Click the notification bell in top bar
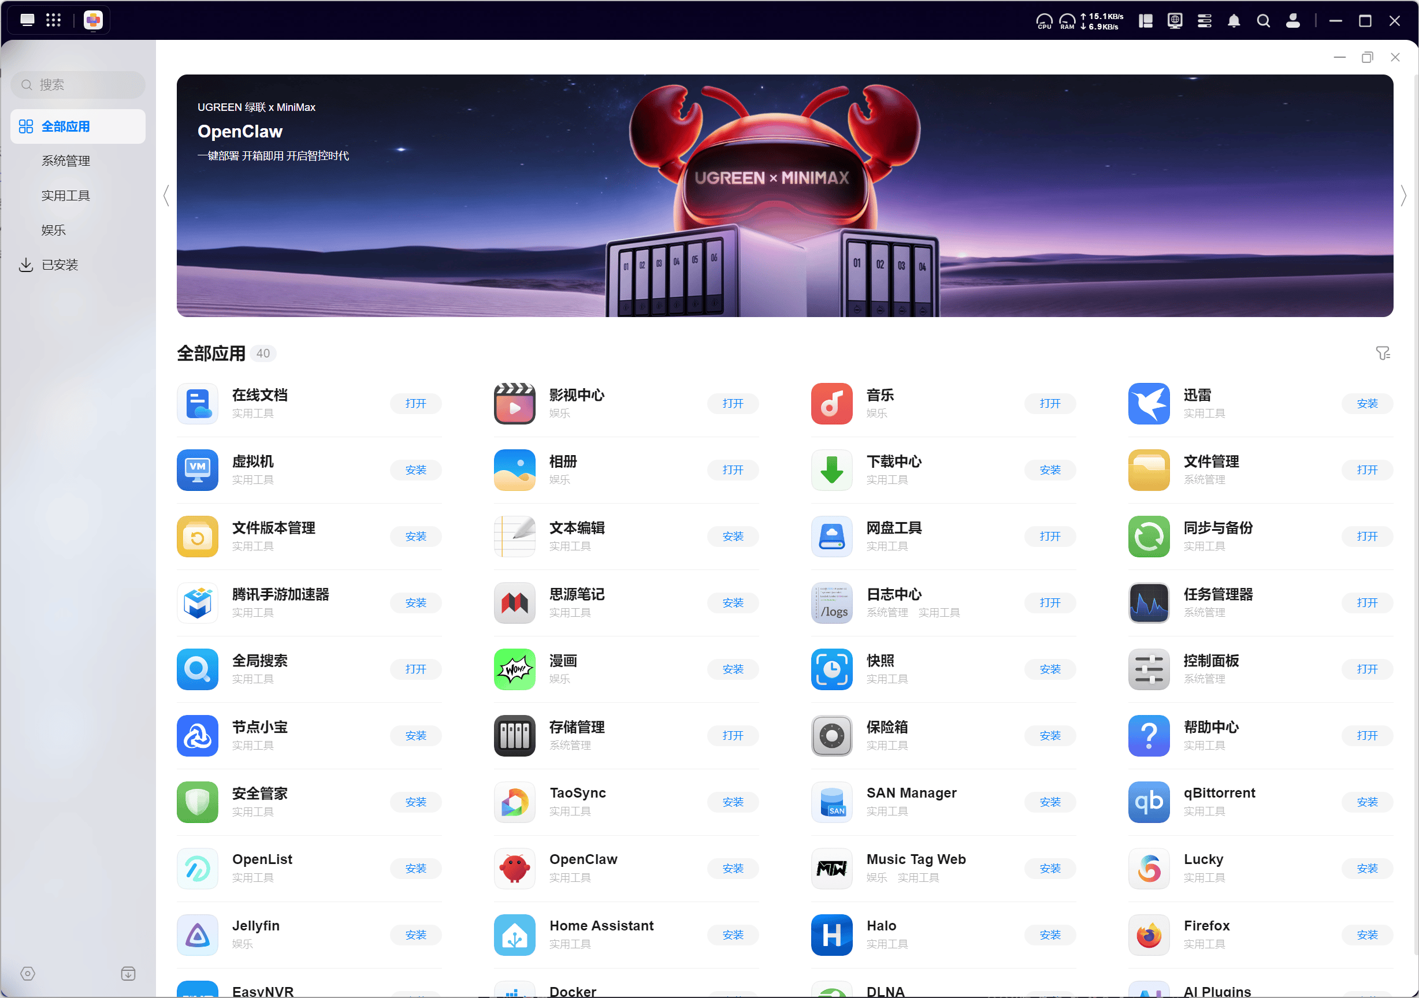This screenshot has height=998, width=1419. coord(1233,21)
